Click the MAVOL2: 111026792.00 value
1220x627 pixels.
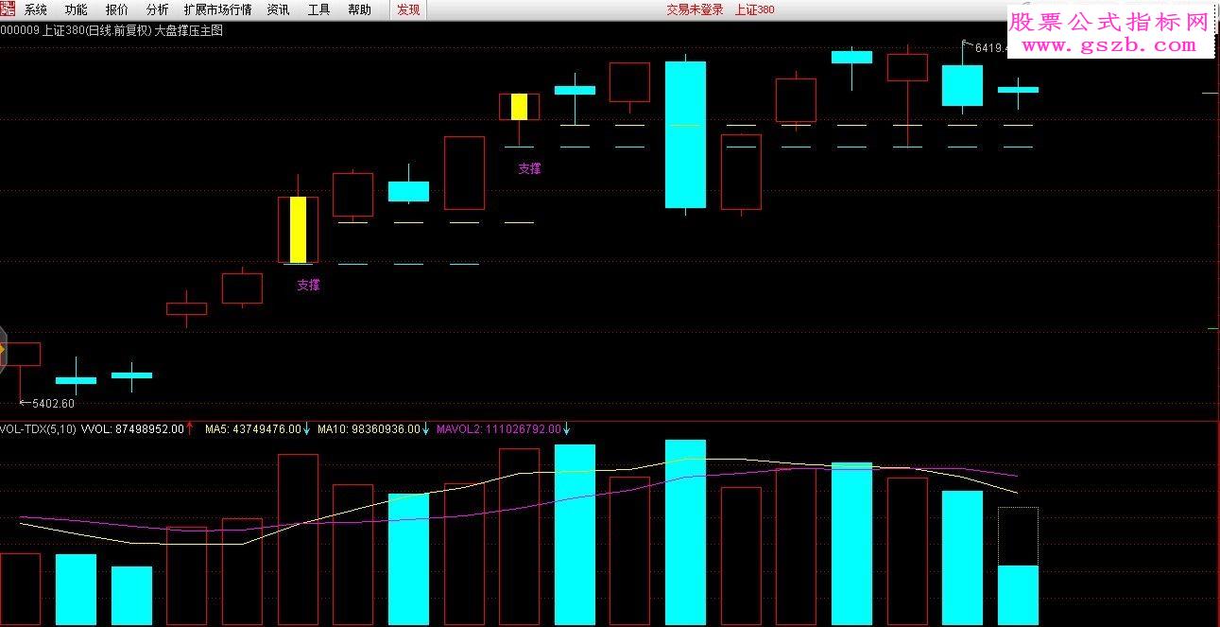pyautogui.click(x=498, y=428)
